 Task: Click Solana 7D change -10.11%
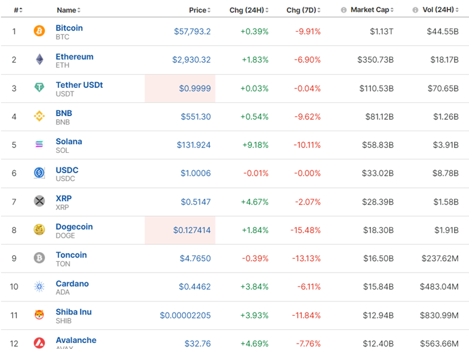pos(307,145)
